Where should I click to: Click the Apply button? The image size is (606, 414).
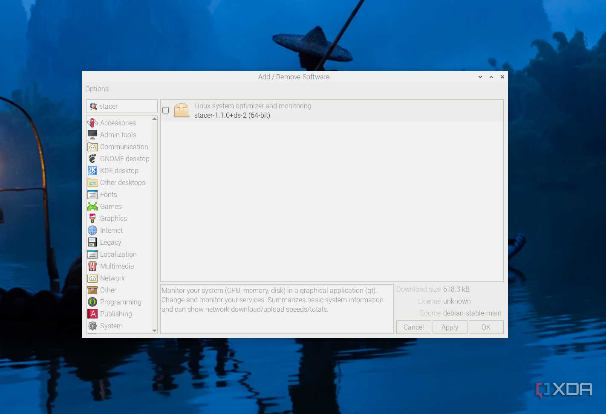click(x=450, y=327)
